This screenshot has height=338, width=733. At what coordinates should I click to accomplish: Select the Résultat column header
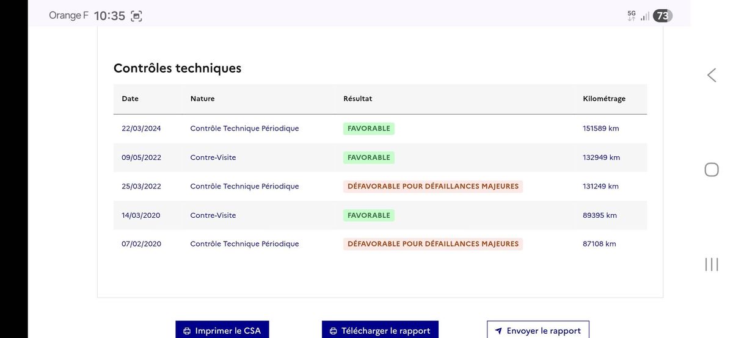(358, 99)
